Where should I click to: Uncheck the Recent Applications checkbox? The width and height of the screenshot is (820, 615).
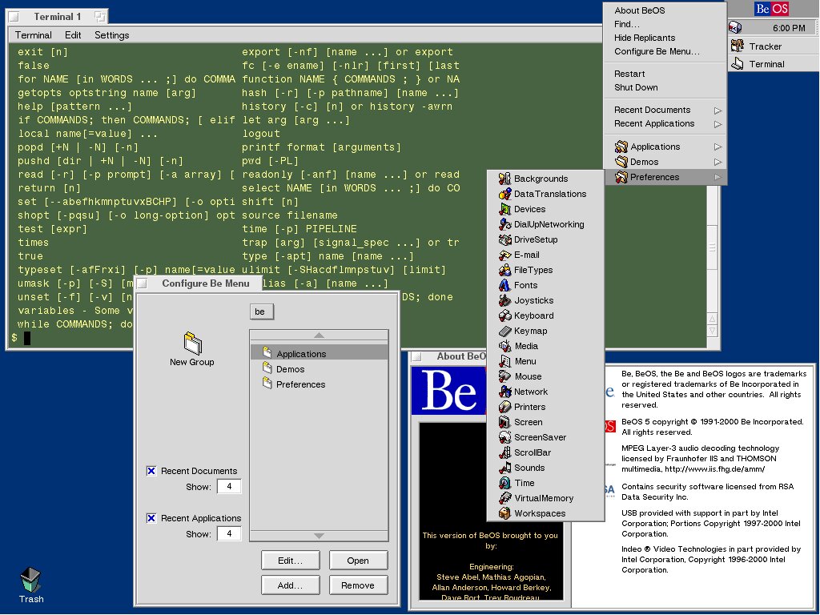151,518
